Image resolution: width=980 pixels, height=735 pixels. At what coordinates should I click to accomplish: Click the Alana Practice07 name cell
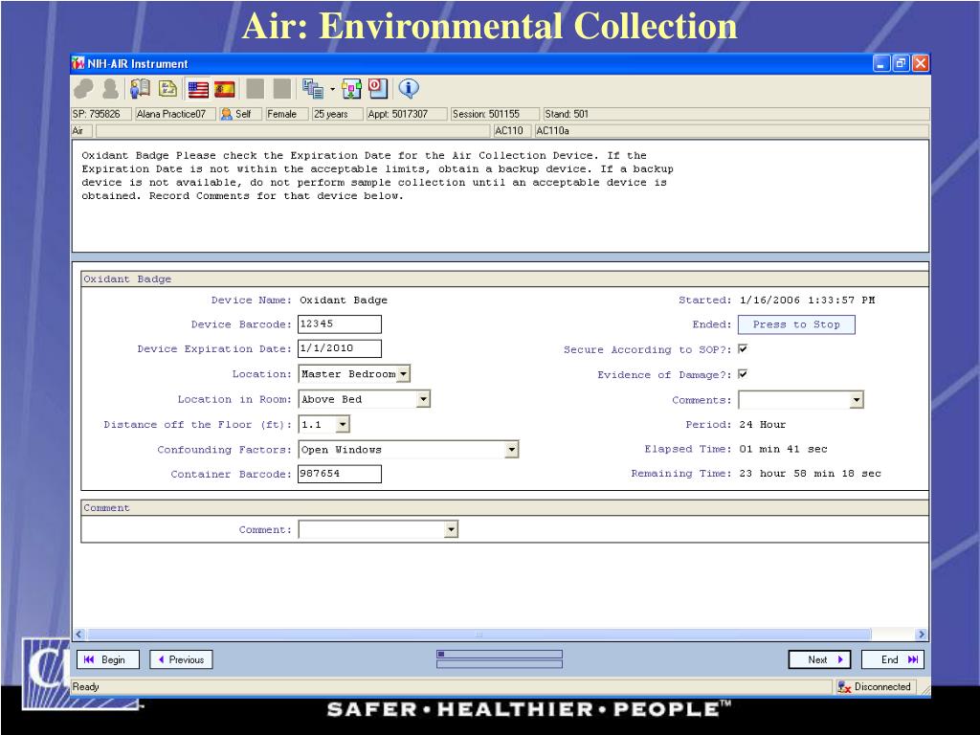coord(176,114)
